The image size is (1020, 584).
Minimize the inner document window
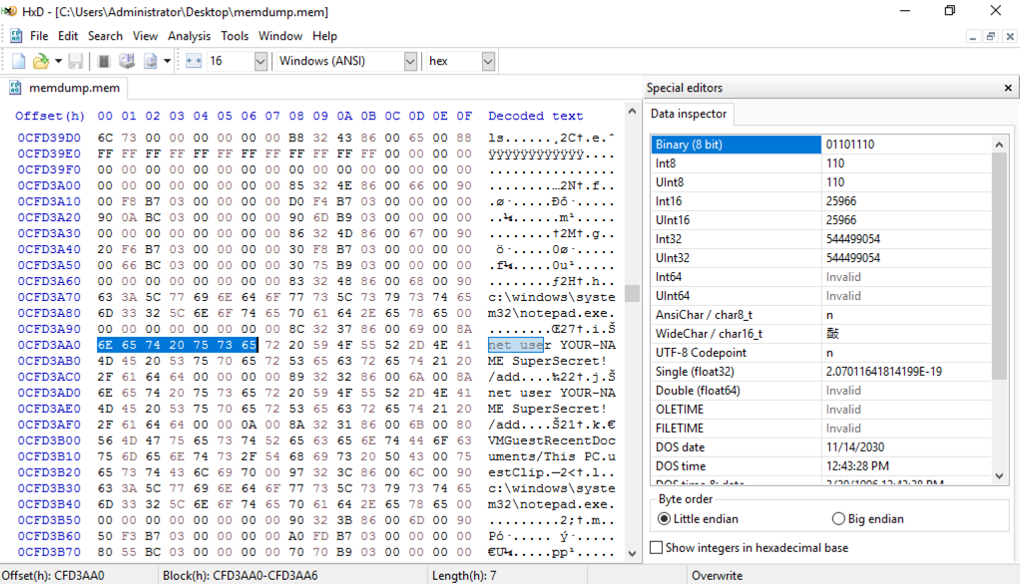point(972,37)
